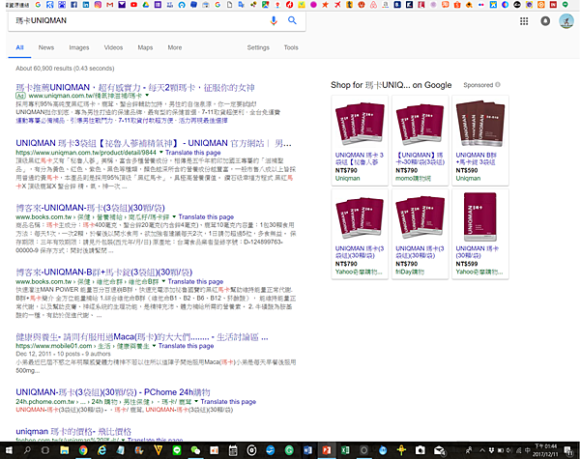
Task: Open Windows taskbar search
Action: [27, 450]
